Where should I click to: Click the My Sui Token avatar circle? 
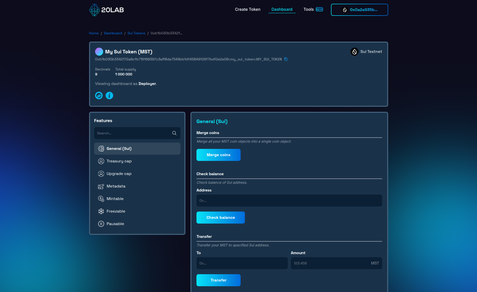99,52
